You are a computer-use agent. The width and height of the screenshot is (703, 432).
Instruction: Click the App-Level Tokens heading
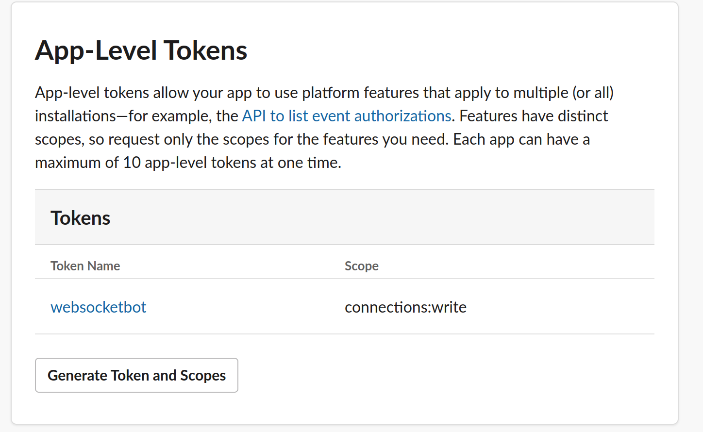(141, 50)
